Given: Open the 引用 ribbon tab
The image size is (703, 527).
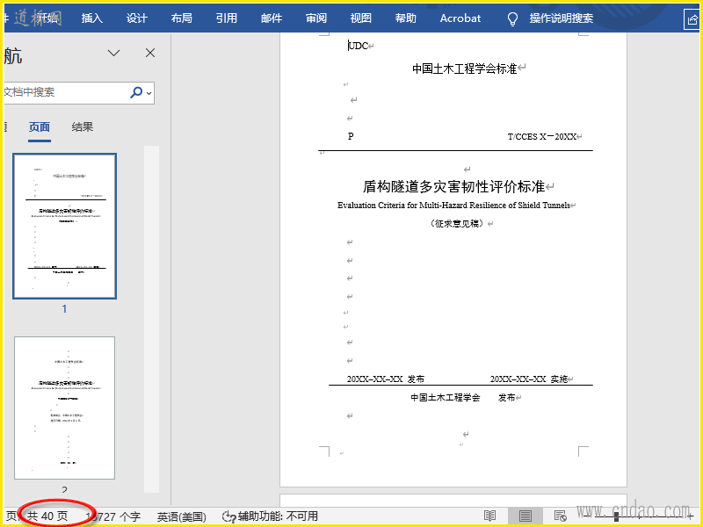Looking at the screenshot, I should tap(227, 18).
